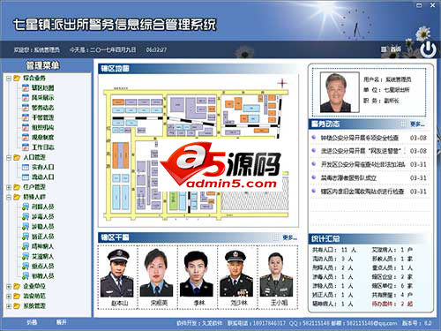
Task: Open news item about 钟楼公安分局
Action: pos(360,138)
